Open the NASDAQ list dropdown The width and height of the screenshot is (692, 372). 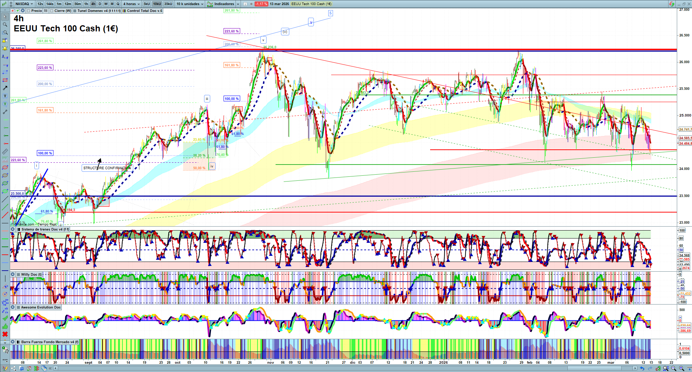[24, 4]
